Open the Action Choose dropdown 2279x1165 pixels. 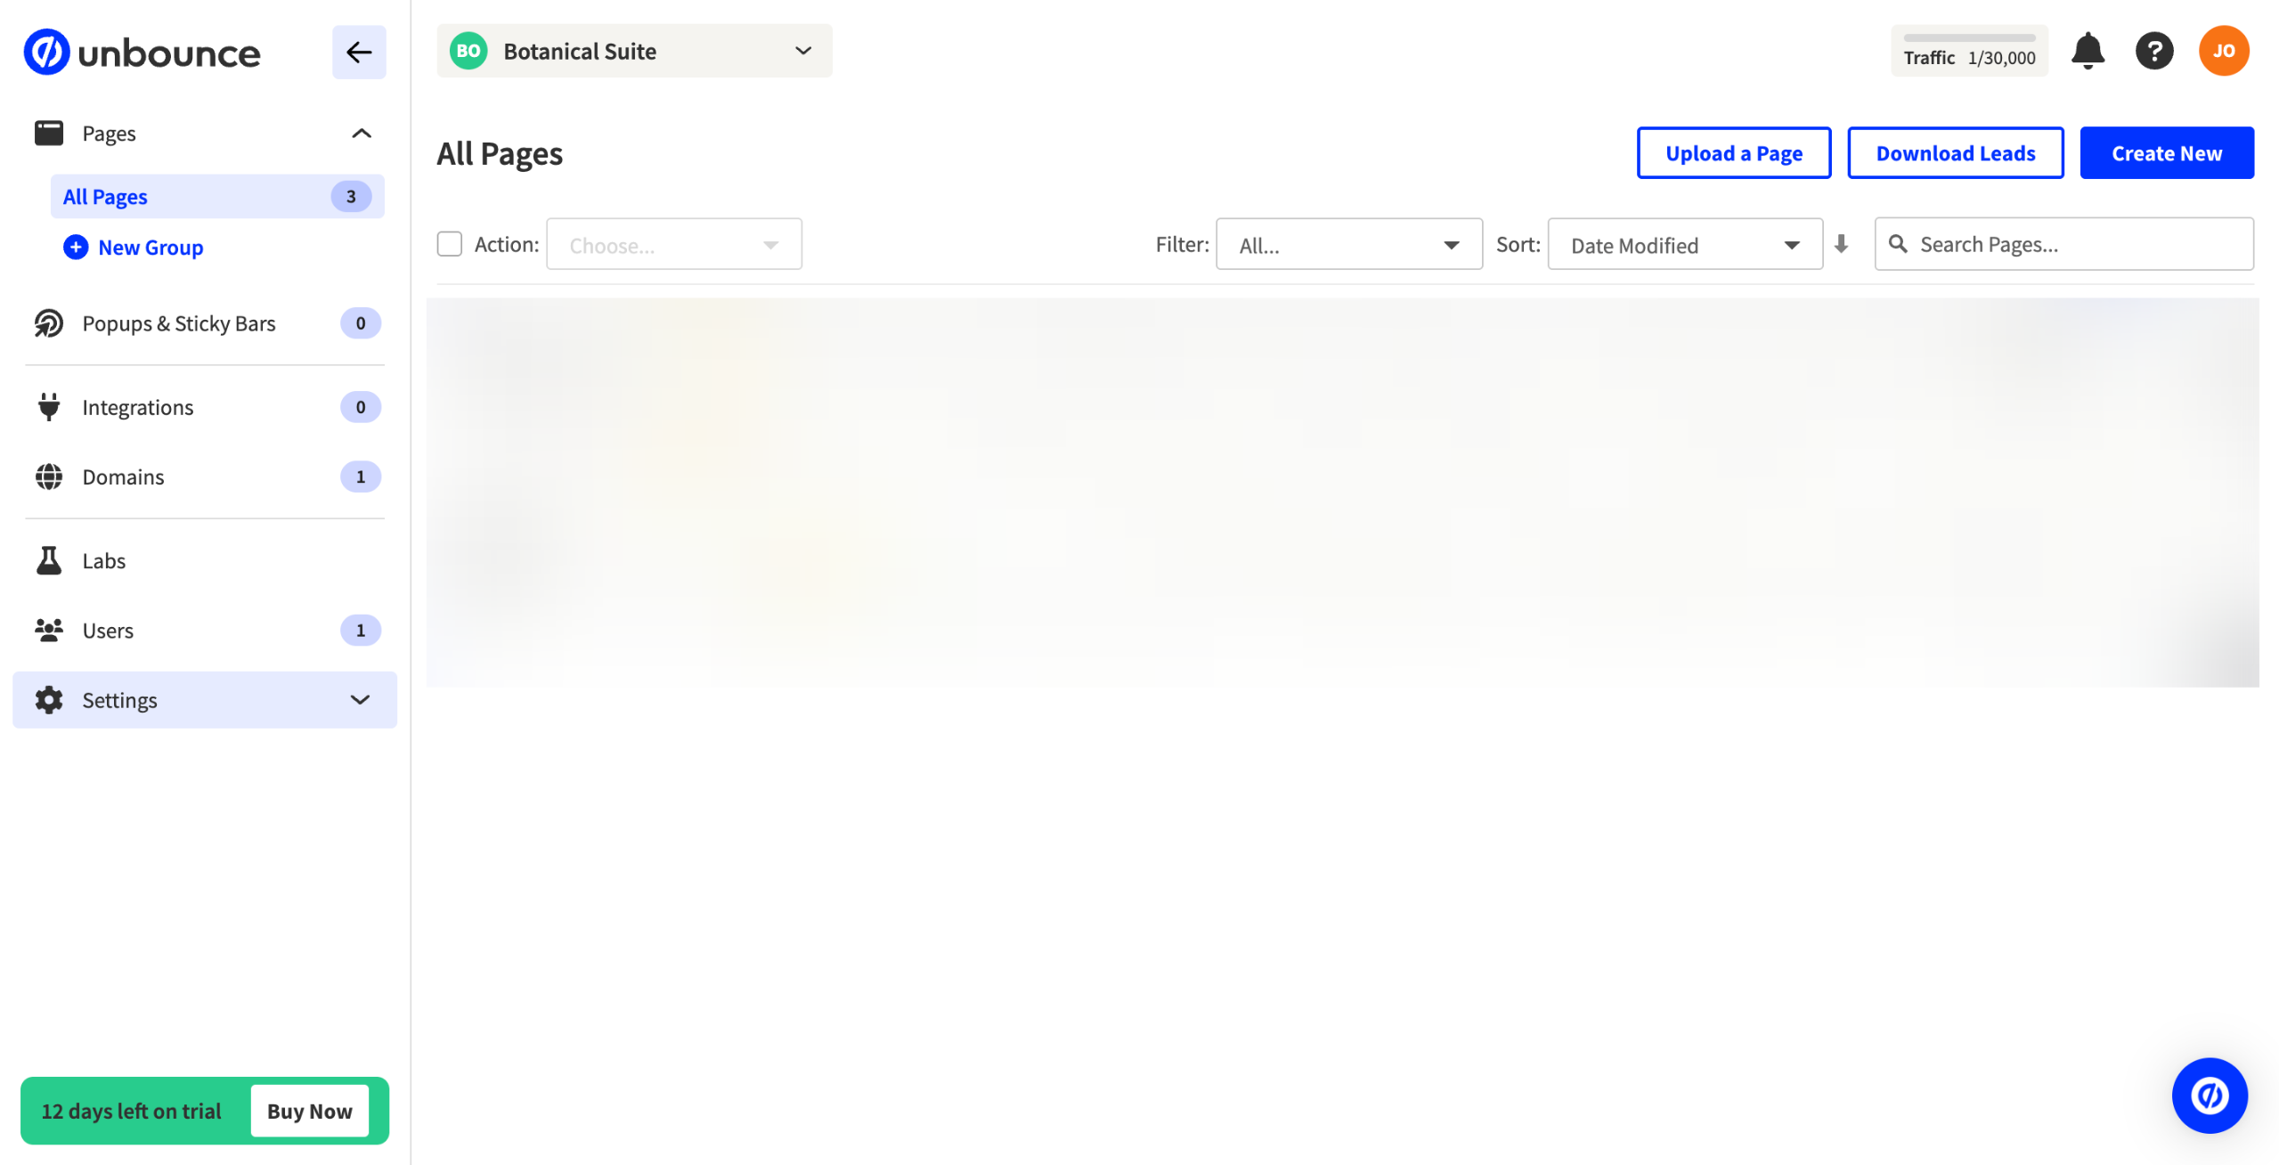(x=673, y=245)
